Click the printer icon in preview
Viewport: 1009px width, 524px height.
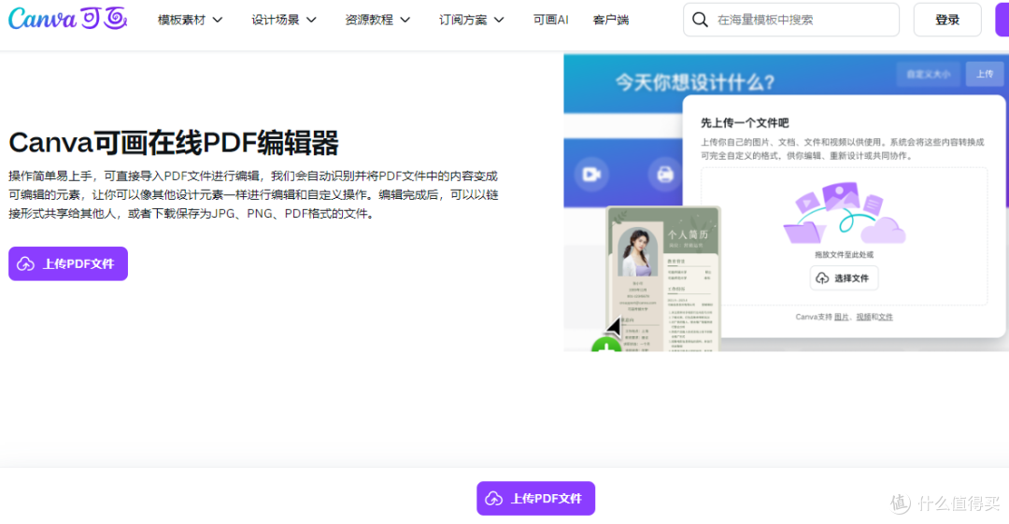pyautogui.click(x=665, y=175)
